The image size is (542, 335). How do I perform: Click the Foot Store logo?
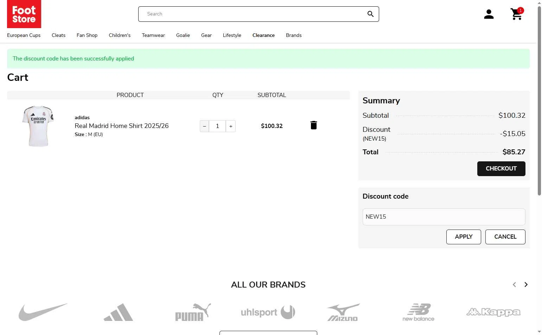coord(24,14)
